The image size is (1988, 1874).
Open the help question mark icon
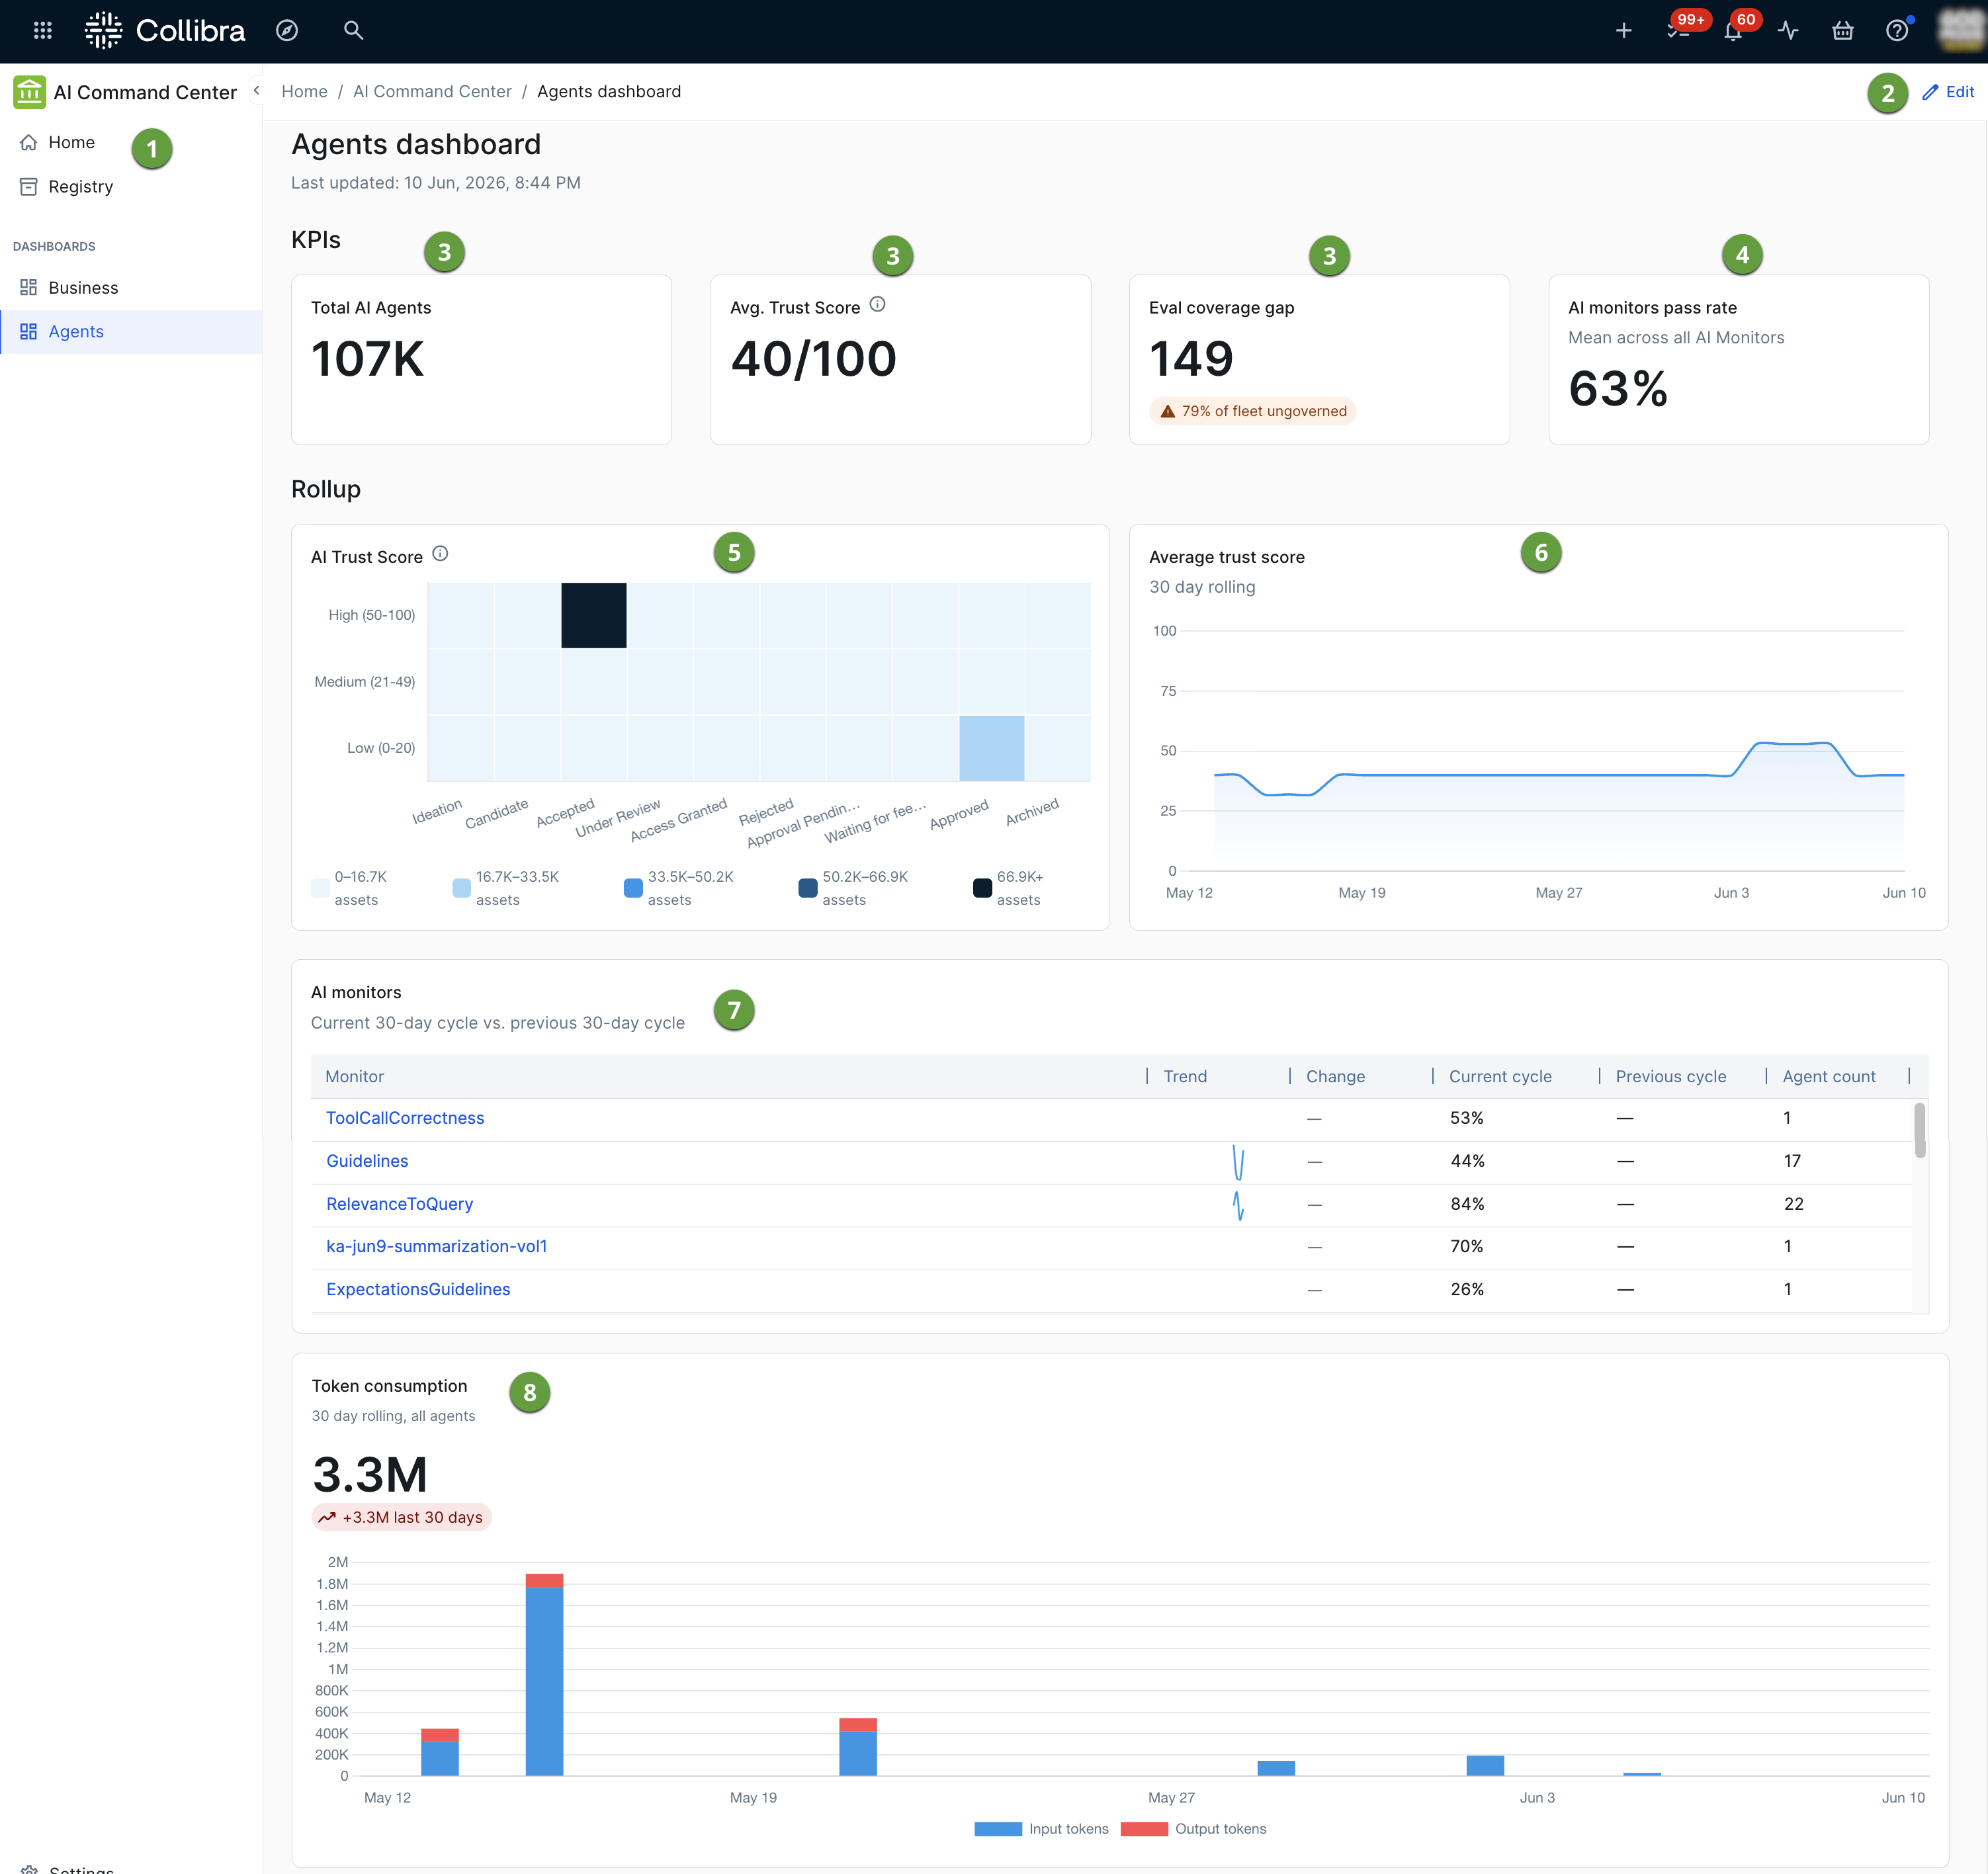(x=1897, y=31)
